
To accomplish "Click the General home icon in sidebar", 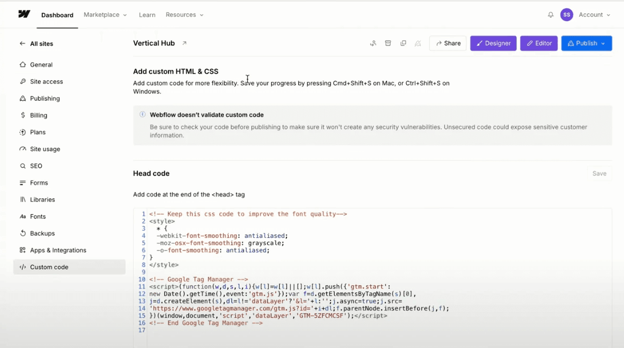I will tap(23, 64).
